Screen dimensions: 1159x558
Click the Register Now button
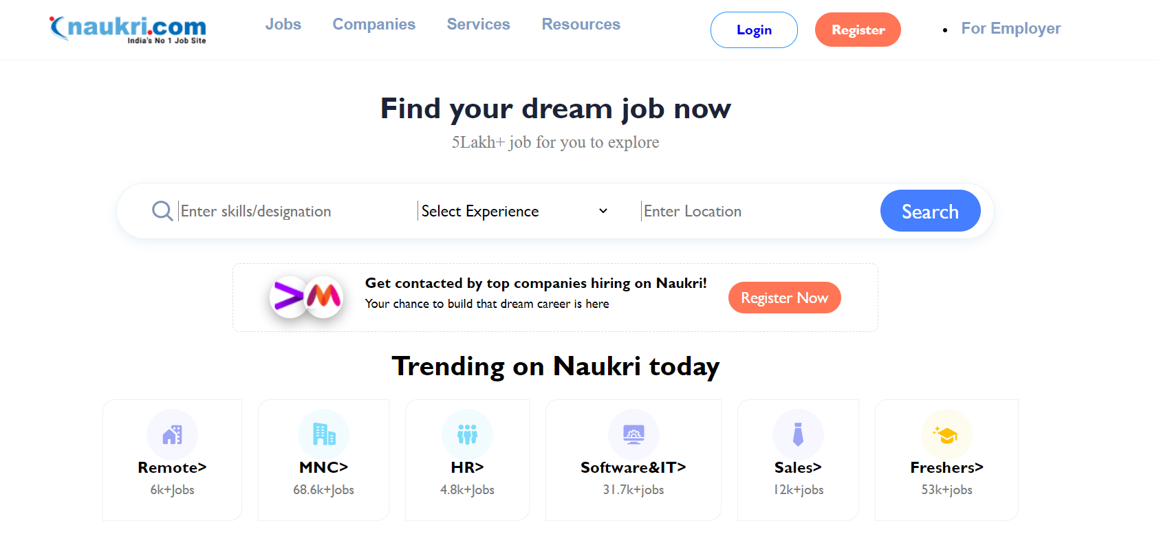click(784, 298)
